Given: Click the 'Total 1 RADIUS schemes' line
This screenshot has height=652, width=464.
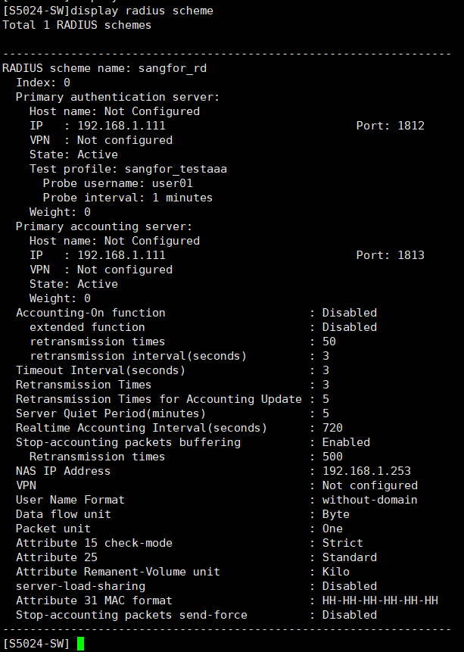Looking at the screenshot, I should (x=76, y=25).
